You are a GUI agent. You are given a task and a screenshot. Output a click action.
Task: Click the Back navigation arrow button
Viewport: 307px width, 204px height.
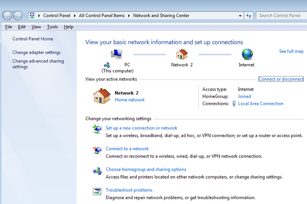click(x=7, y=16)
